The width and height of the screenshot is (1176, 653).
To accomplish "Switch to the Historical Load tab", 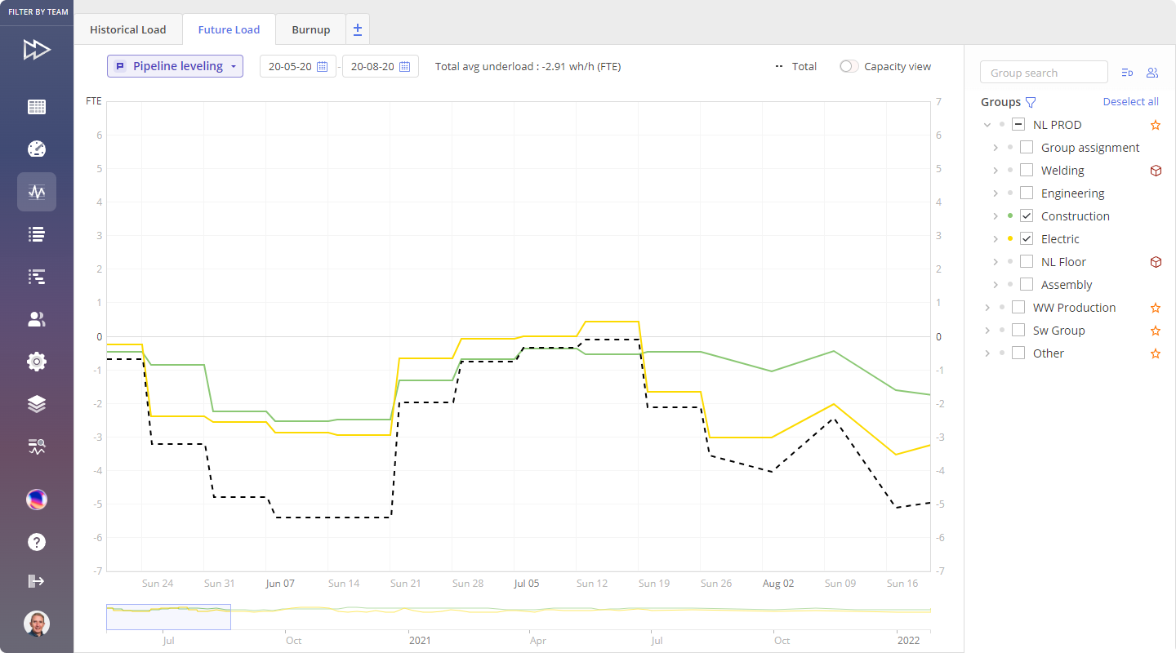I will (127, 29).
